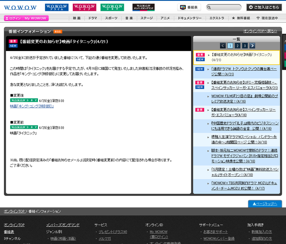Click the ページトップへ back-to-top button
This screenshot has width=286, height=244.
point(265,204)
